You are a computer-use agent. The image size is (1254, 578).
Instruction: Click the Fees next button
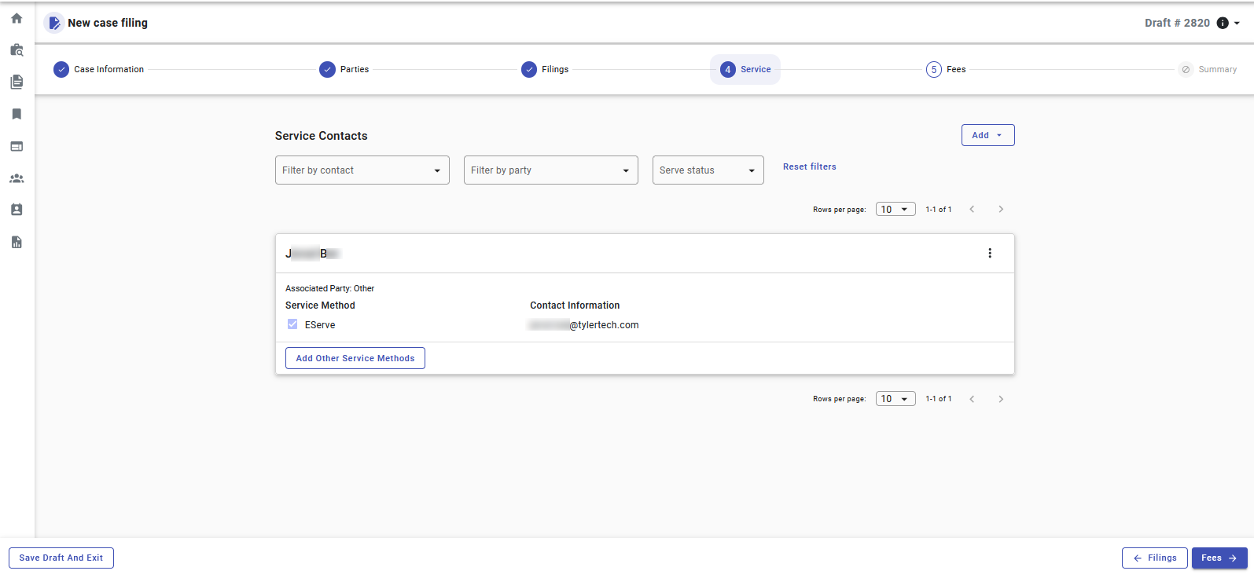[1219, 558]
